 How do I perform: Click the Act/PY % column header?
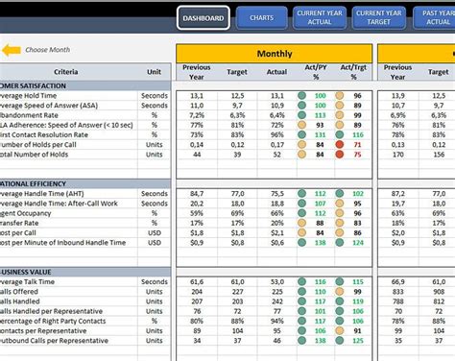(316, 72)
